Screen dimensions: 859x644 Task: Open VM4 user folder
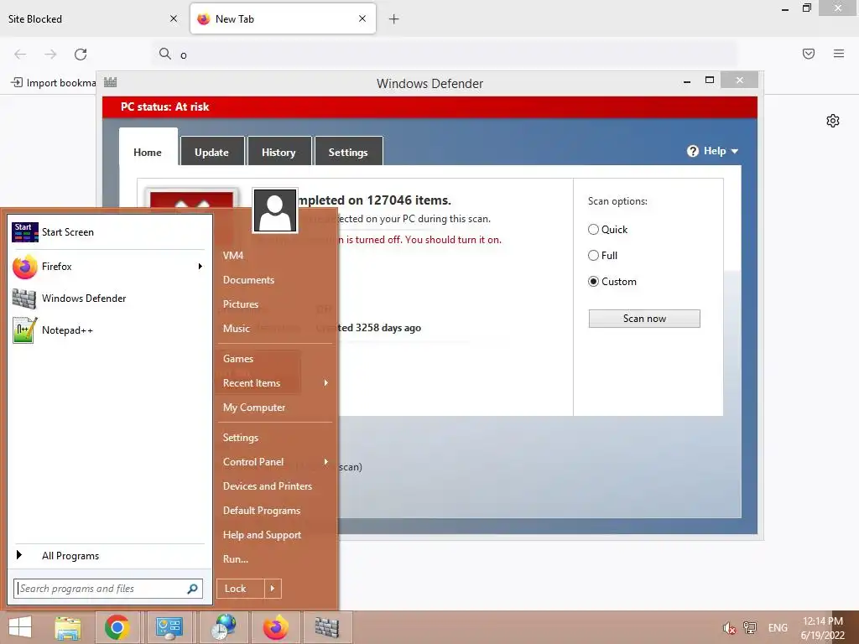pyautogui.click(x=233, y=255)
